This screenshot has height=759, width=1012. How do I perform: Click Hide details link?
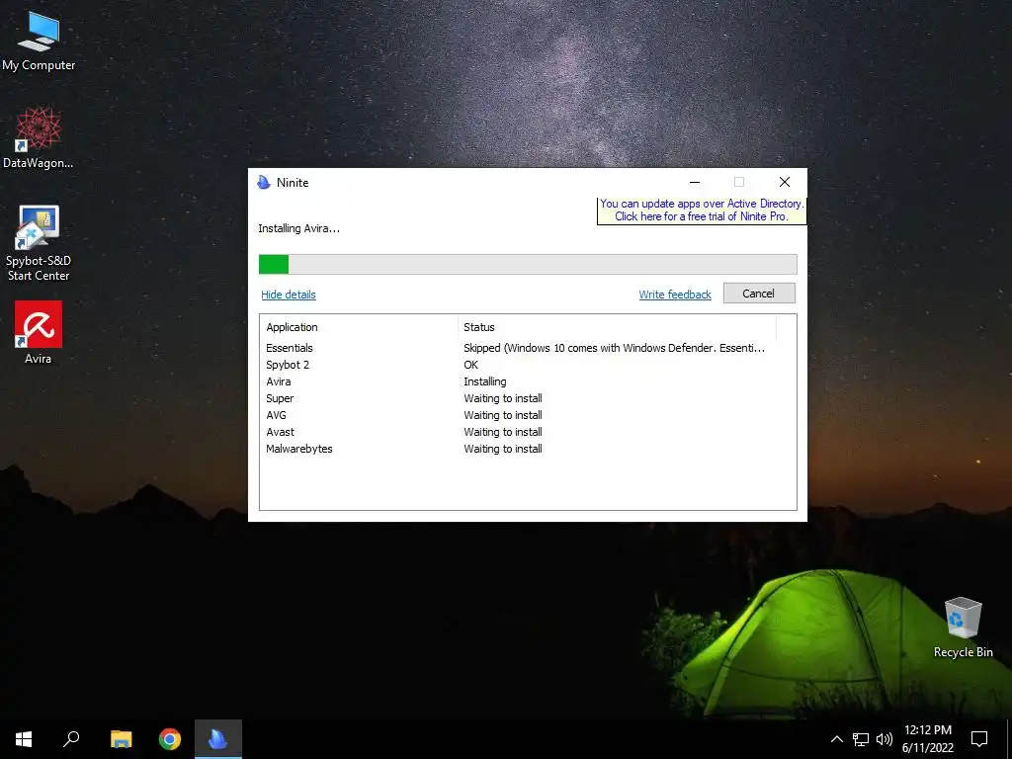tap(289, 295)
